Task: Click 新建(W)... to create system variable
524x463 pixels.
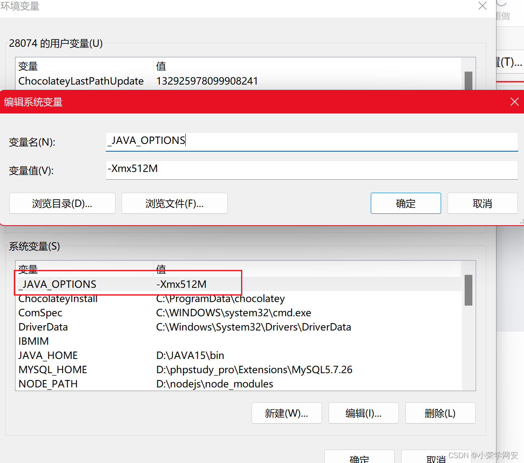Action: point(287,413)
